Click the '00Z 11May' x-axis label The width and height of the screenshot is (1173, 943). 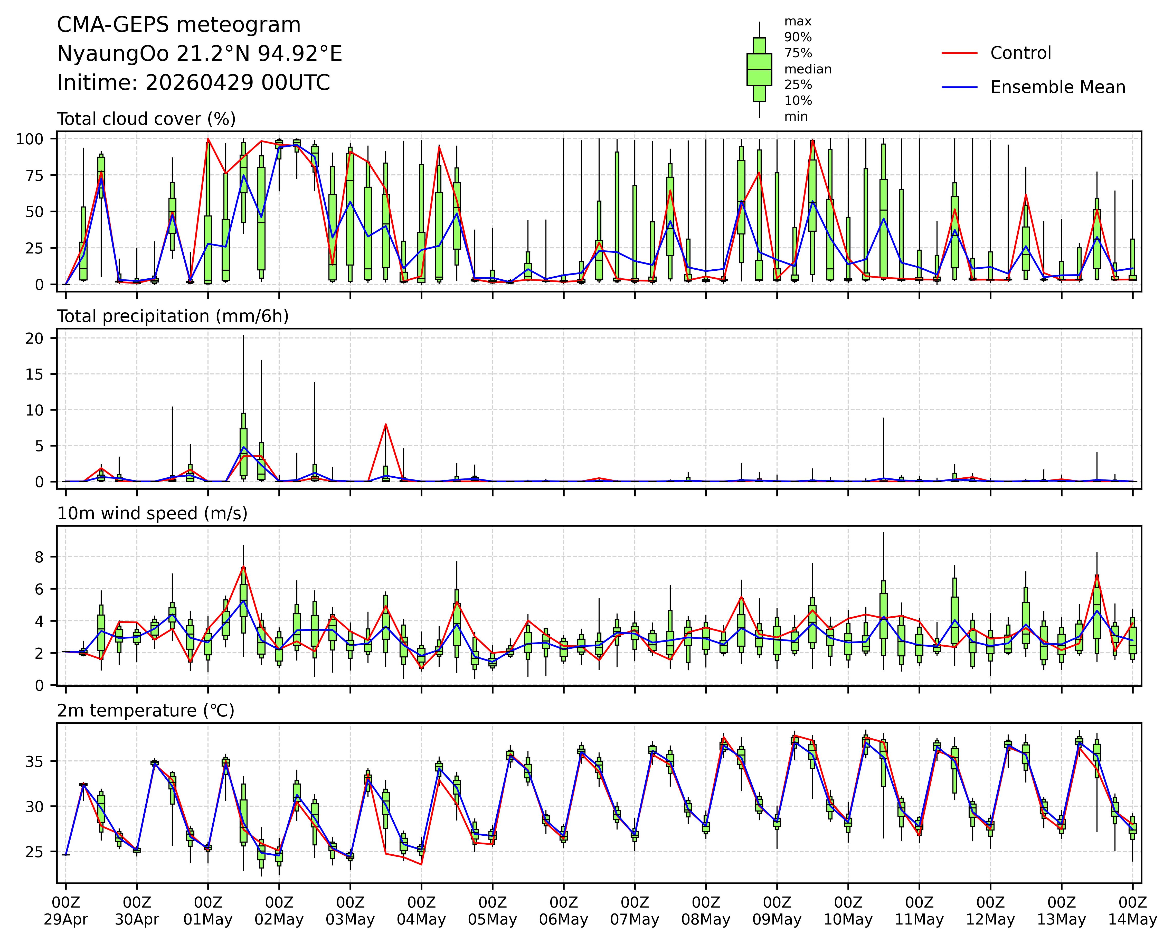(x=919, y=911)
